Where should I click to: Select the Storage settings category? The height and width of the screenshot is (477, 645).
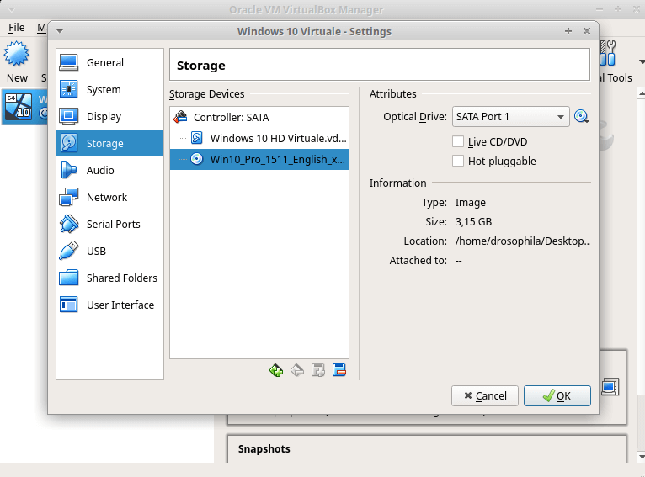click(x=109, y=143)
